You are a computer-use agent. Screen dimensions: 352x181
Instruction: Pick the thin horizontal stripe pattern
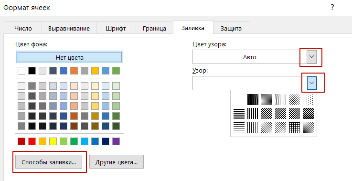[239, 128]
